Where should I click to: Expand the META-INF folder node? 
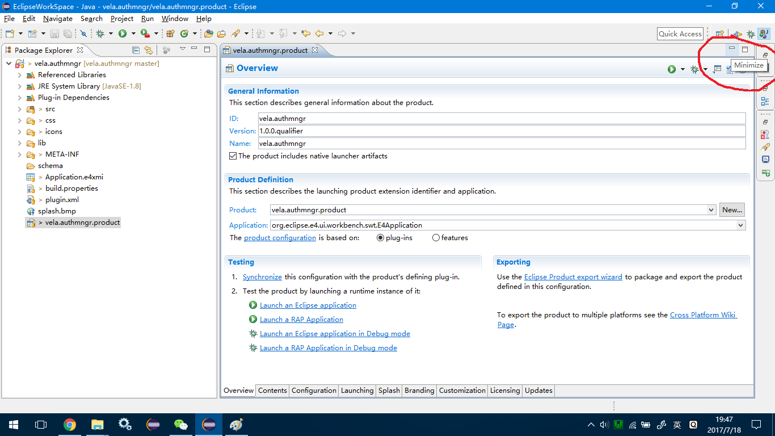pos(19,154)
